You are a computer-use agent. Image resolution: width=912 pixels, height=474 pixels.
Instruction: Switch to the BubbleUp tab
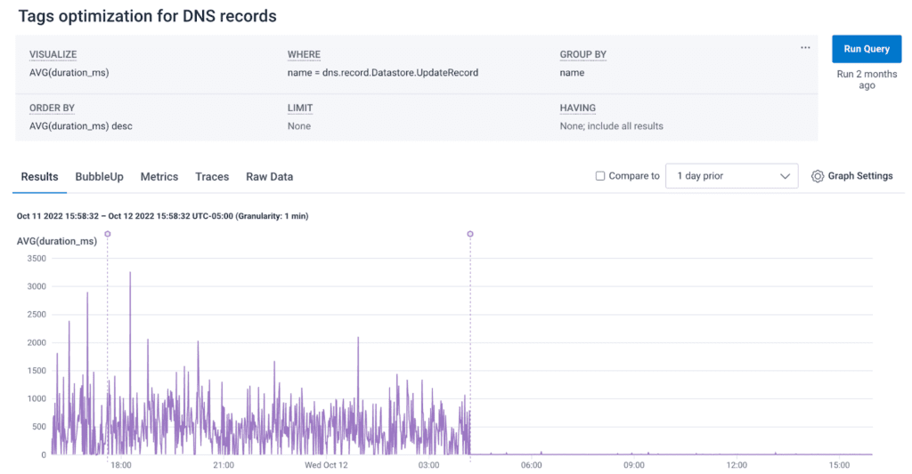[99, 177]
